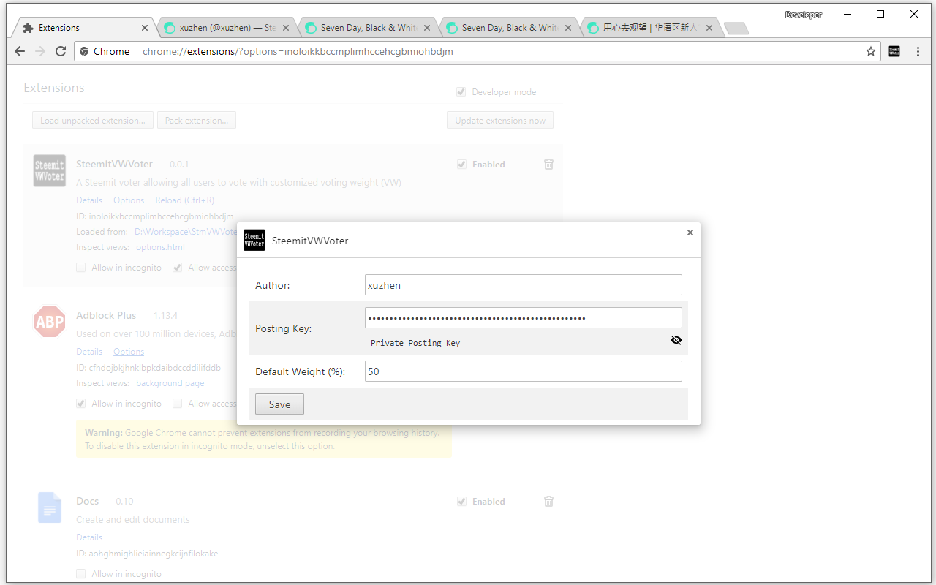Screen dimensions: 936x585
Task: Click the Docs extension icon
Action: [50, 507]
